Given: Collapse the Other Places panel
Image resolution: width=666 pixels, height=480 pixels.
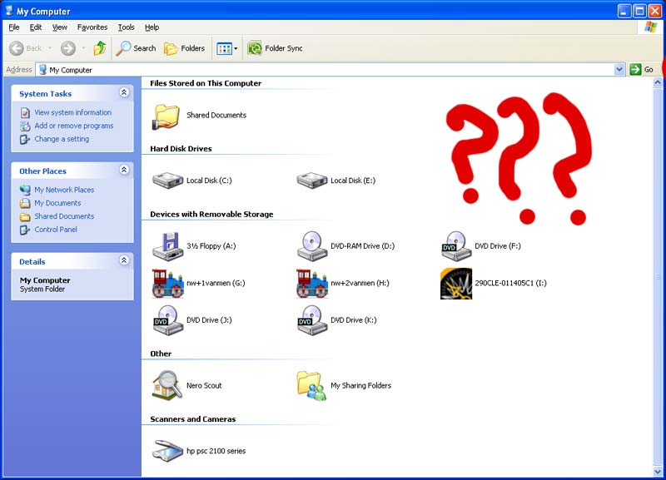Looking at the screenshot, I should [x=124, y=170].
